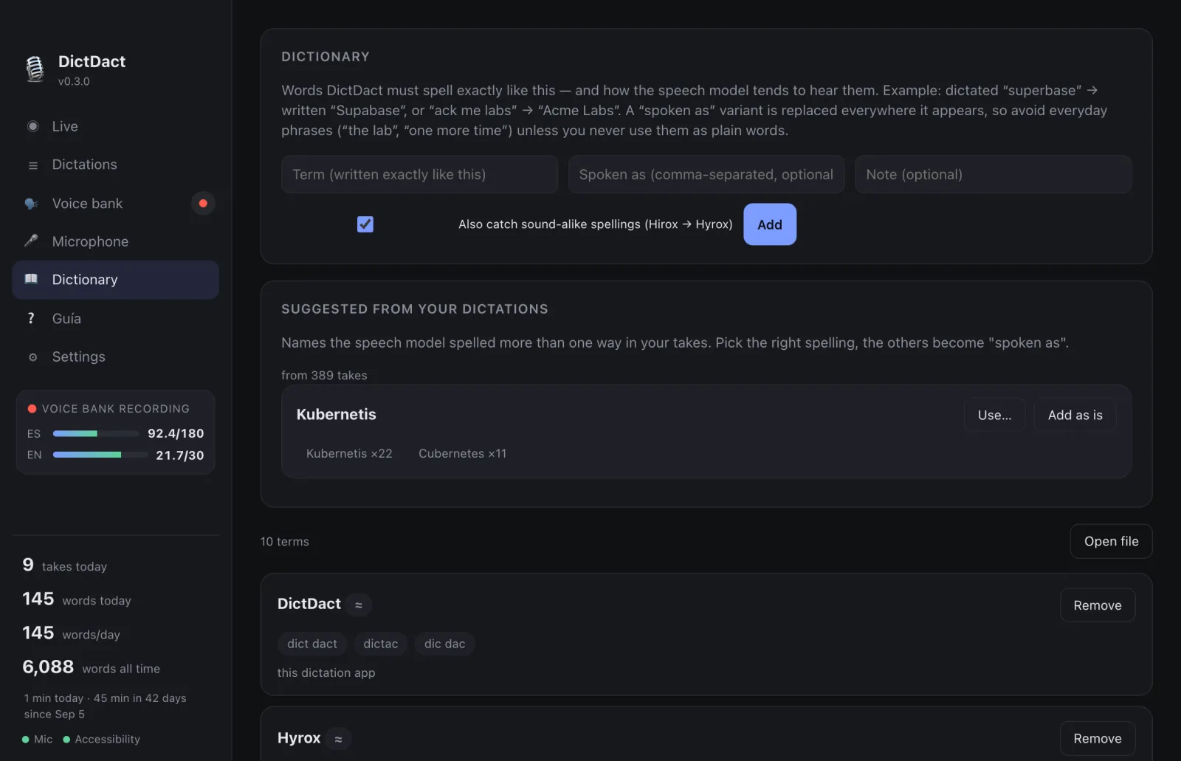Select the Cubernetes ×11 variant
The image size is (1181, 761).
462,453
